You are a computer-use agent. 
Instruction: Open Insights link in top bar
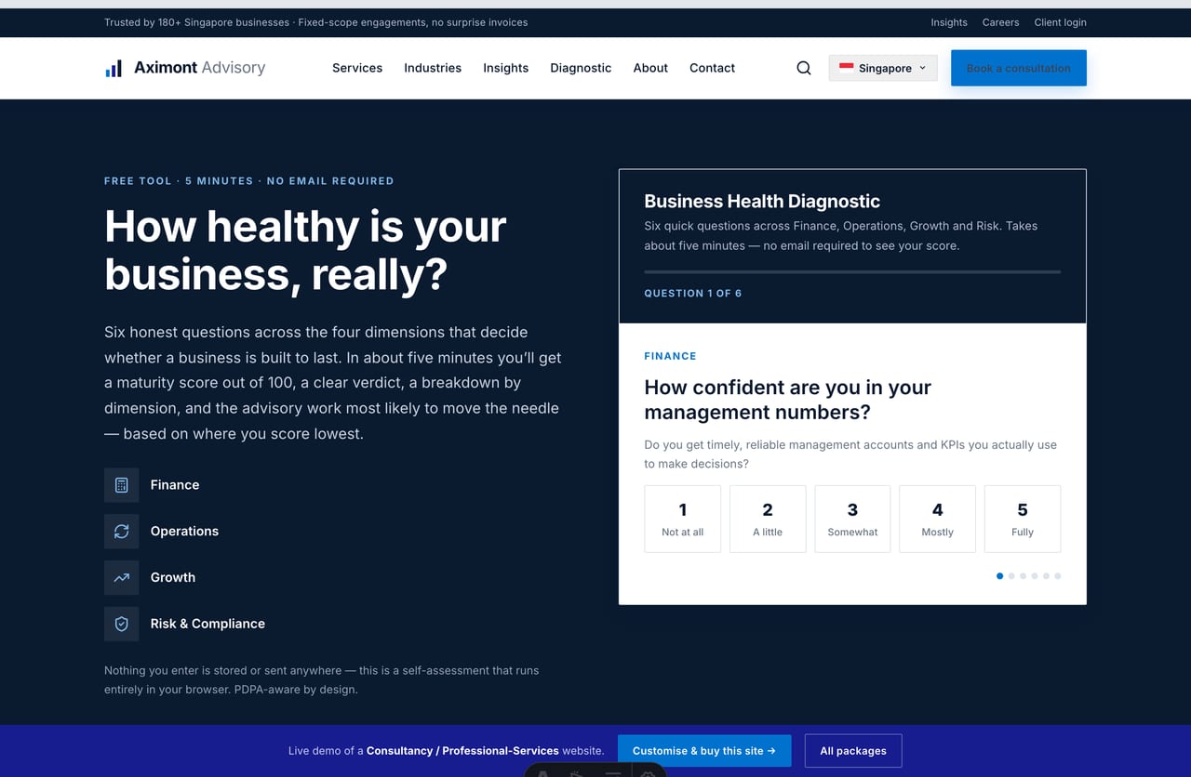[x=949, y=22]
